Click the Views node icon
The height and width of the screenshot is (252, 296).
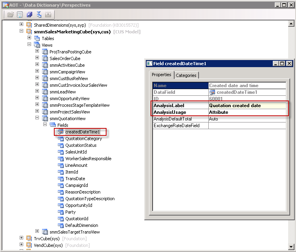click(x=37, y=45)
